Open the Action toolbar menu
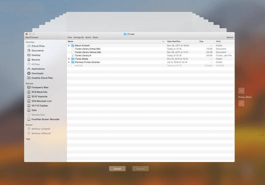This screenshot has width=265, height=185. (88, 37)
